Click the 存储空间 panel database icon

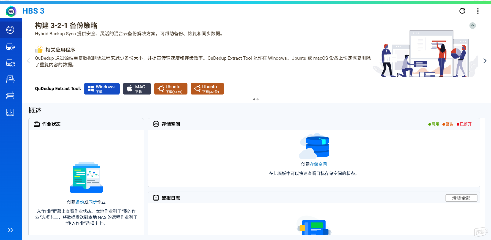point(156,124)
